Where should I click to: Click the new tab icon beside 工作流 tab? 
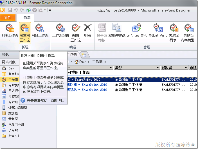[x=84, y=55]
